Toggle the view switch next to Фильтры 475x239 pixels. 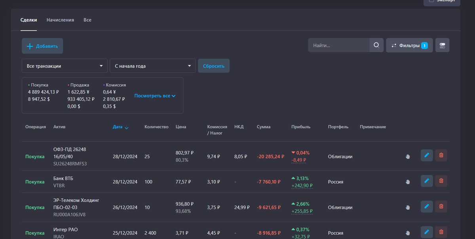(x=443, y=45)
